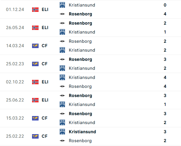The height and width of the screenshot is (146, 181).
Task: Click Kristiansund crest in 25.02.22 match
Action: coord(62,132)
